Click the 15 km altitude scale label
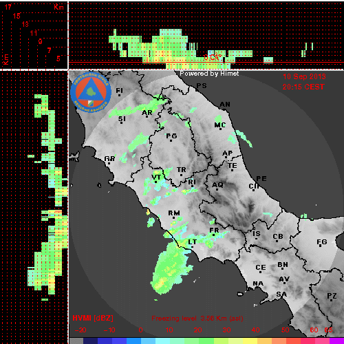The width and height of the screenshot is (344, 344). 17,16
